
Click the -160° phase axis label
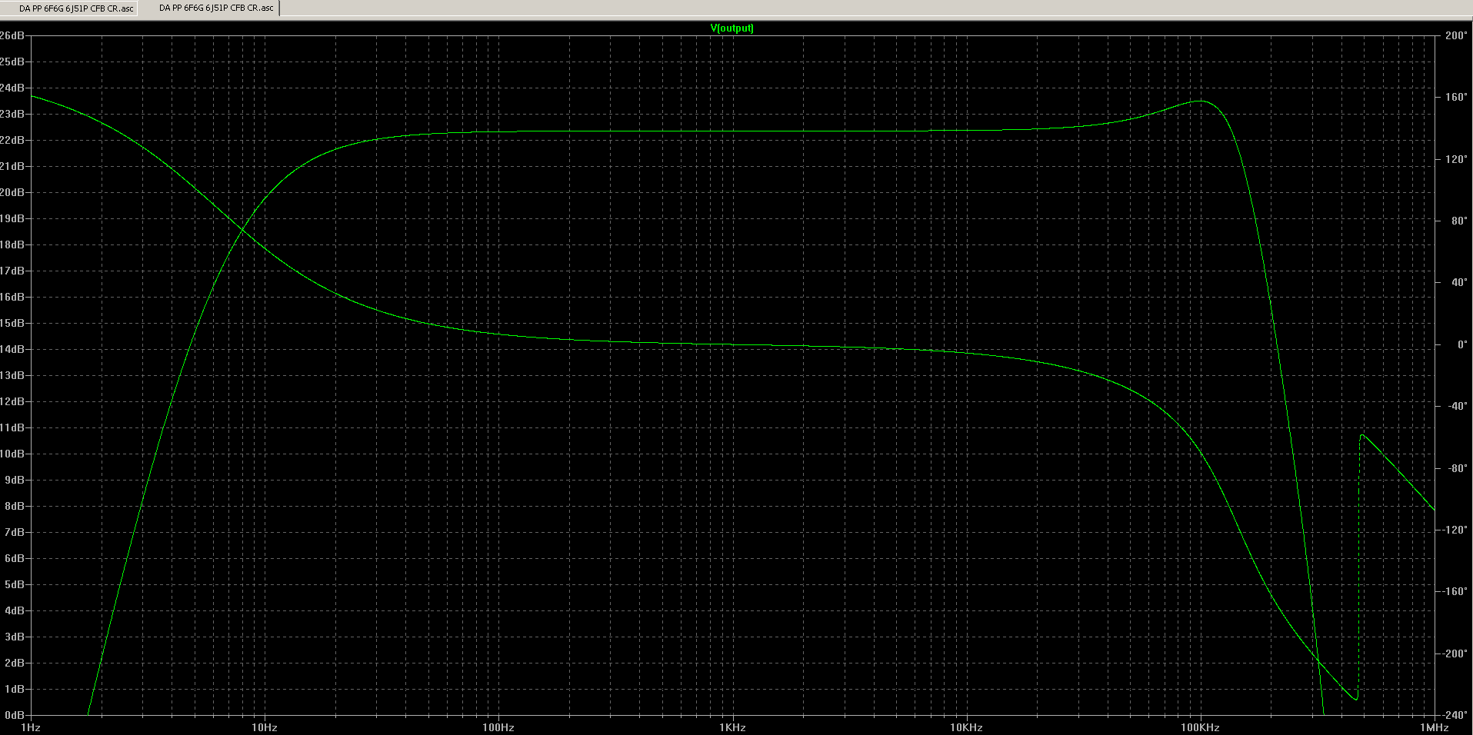pyautogui.click(x=1454, y=592)
